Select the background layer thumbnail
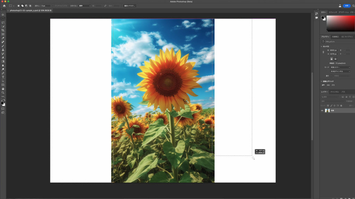 click(x=327, y=111)
